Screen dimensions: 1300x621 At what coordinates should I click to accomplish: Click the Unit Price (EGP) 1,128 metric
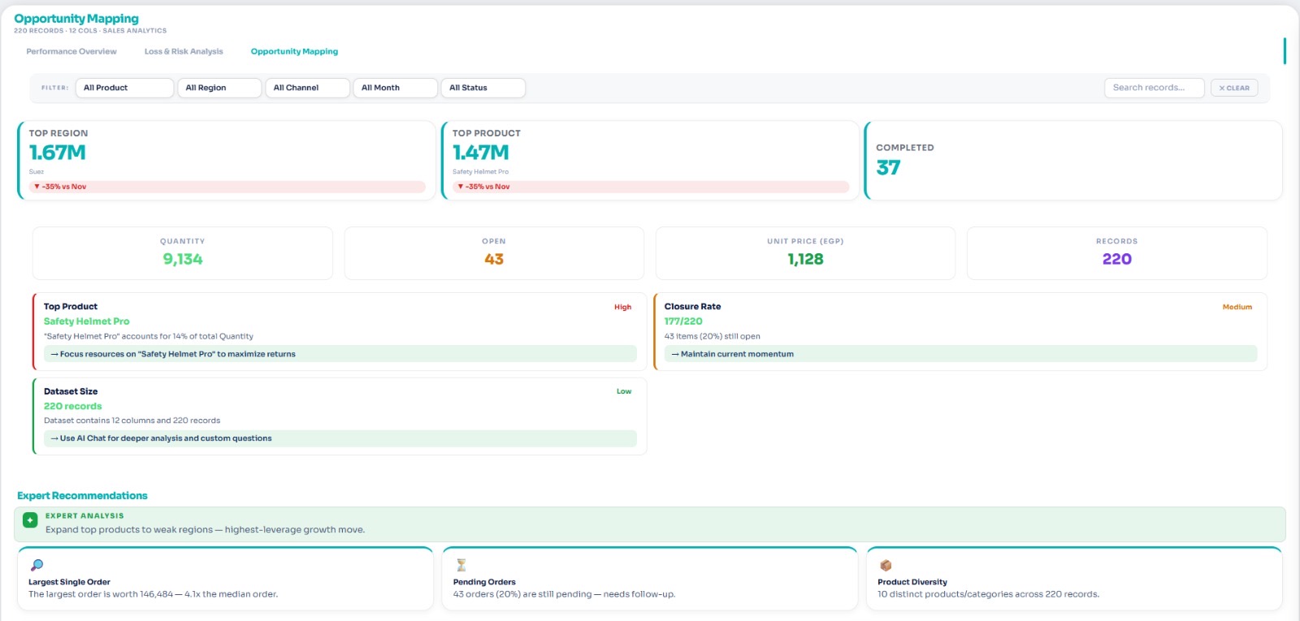click(x=805, y=253)
